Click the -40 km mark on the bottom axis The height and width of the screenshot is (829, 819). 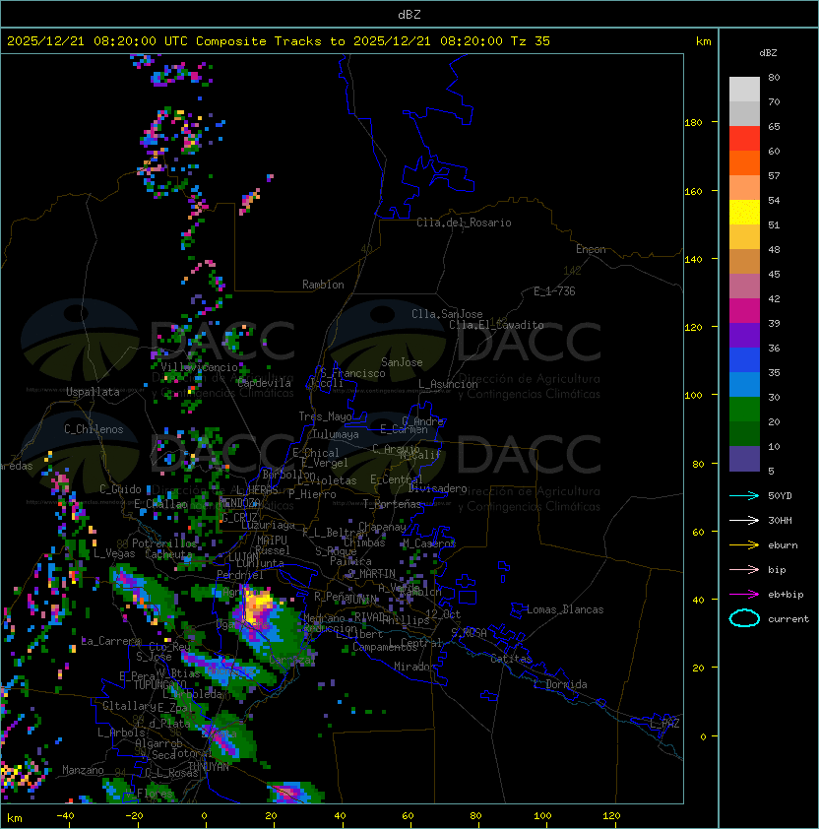pos(65,816)
